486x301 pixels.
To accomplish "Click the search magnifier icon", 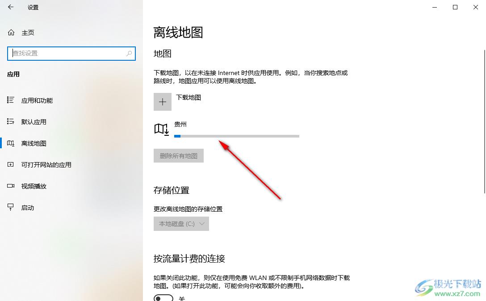I will click(129, 53).
